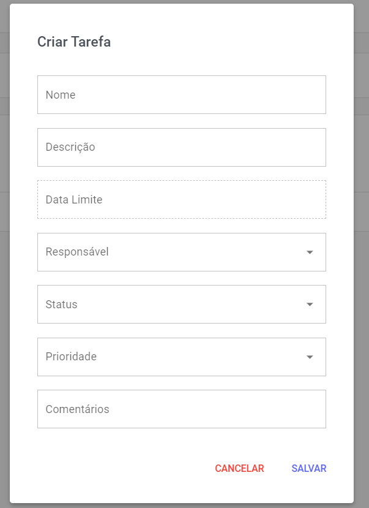Click the Status label text
Screen dimensions: 369x508
61,305
